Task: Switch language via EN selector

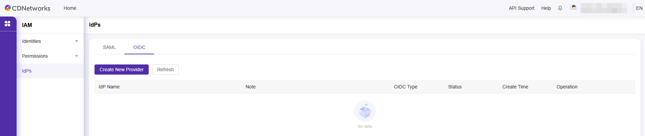Action: pyautogui.click(x=639, y=8)
